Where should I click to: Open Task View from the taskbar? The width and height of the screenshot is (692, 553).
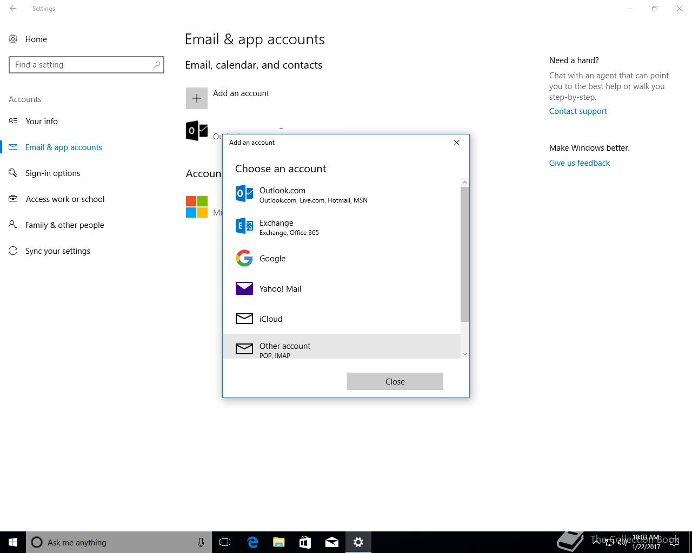point(225,542)
